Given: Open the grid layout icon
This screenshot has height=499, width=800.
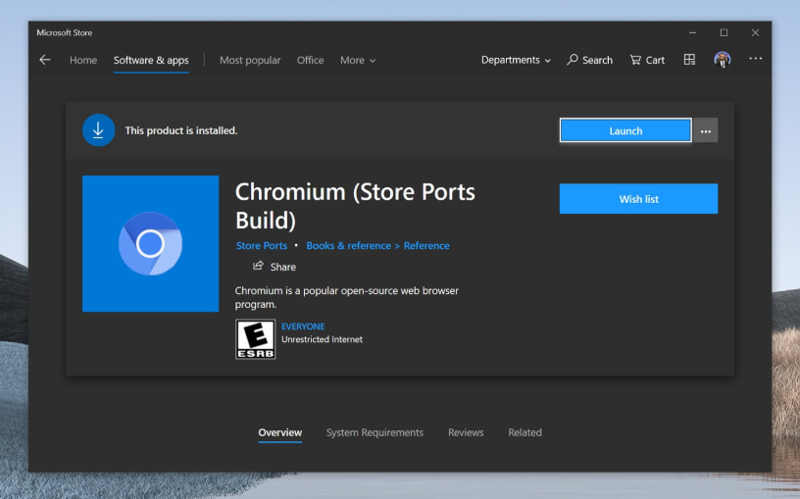Looking at the screenshot, I should click(x=689, y=60).
